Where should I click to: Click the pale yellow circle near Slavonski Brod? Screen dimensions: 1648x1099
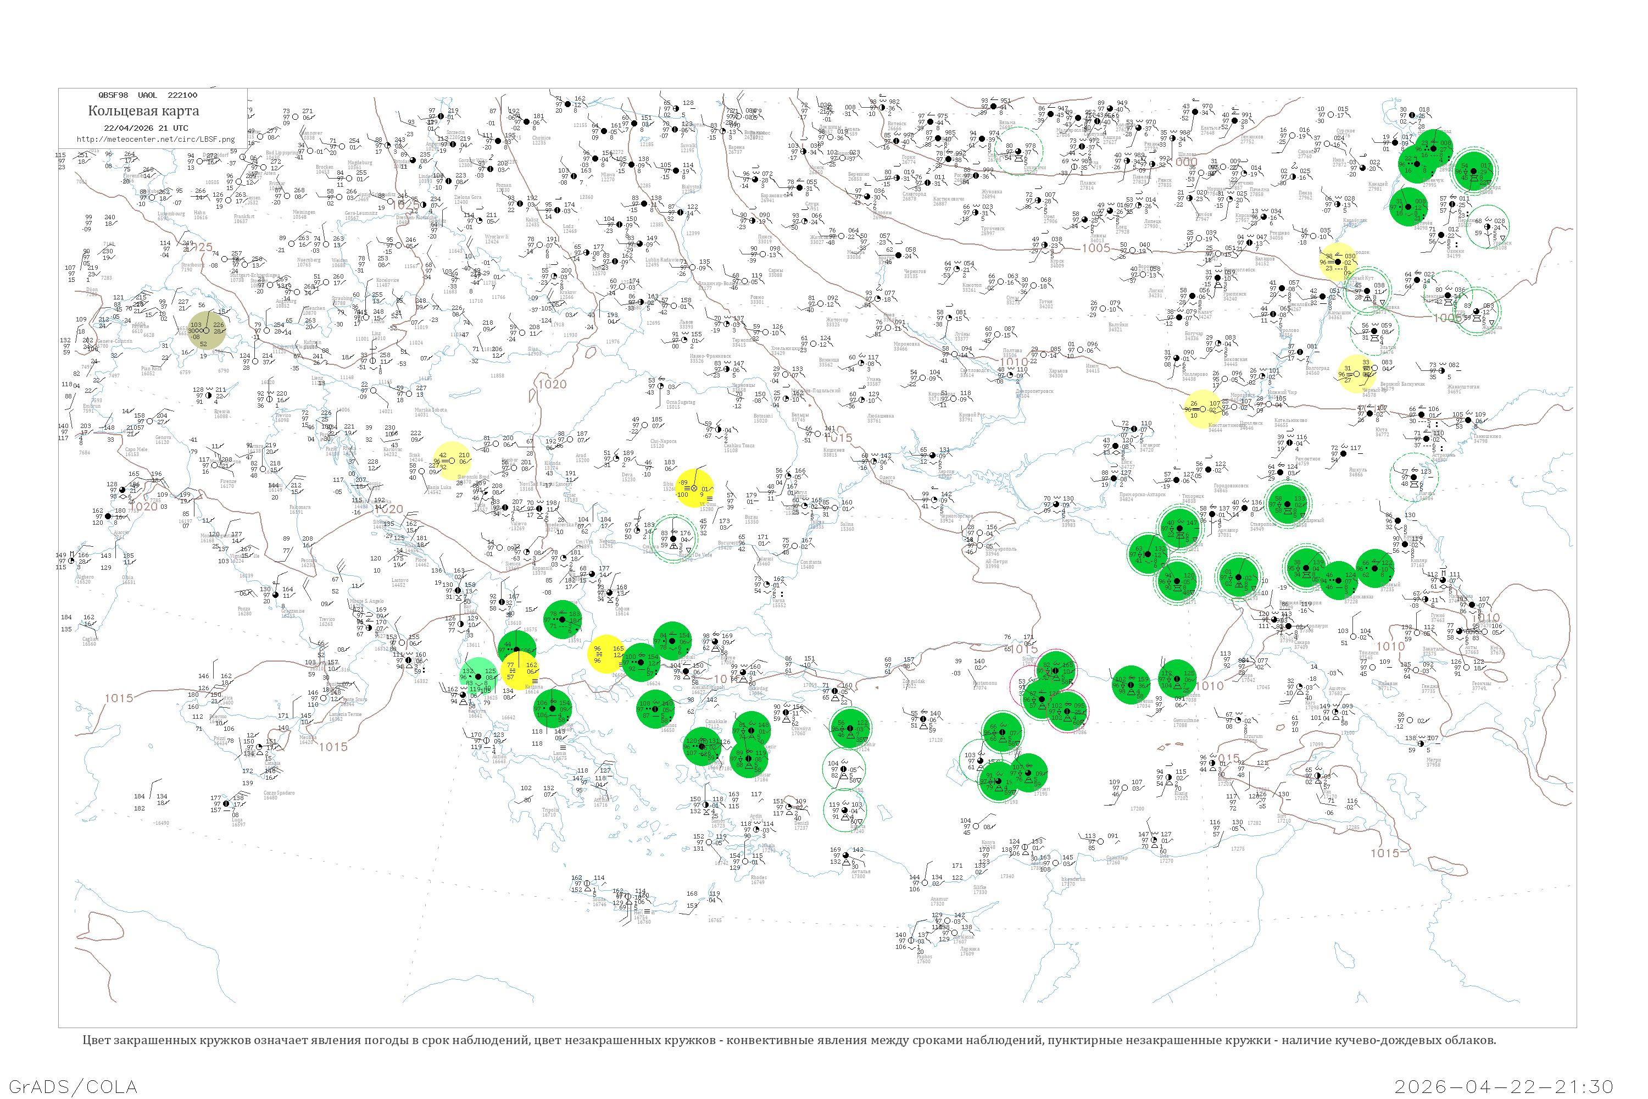click(453, 460)
